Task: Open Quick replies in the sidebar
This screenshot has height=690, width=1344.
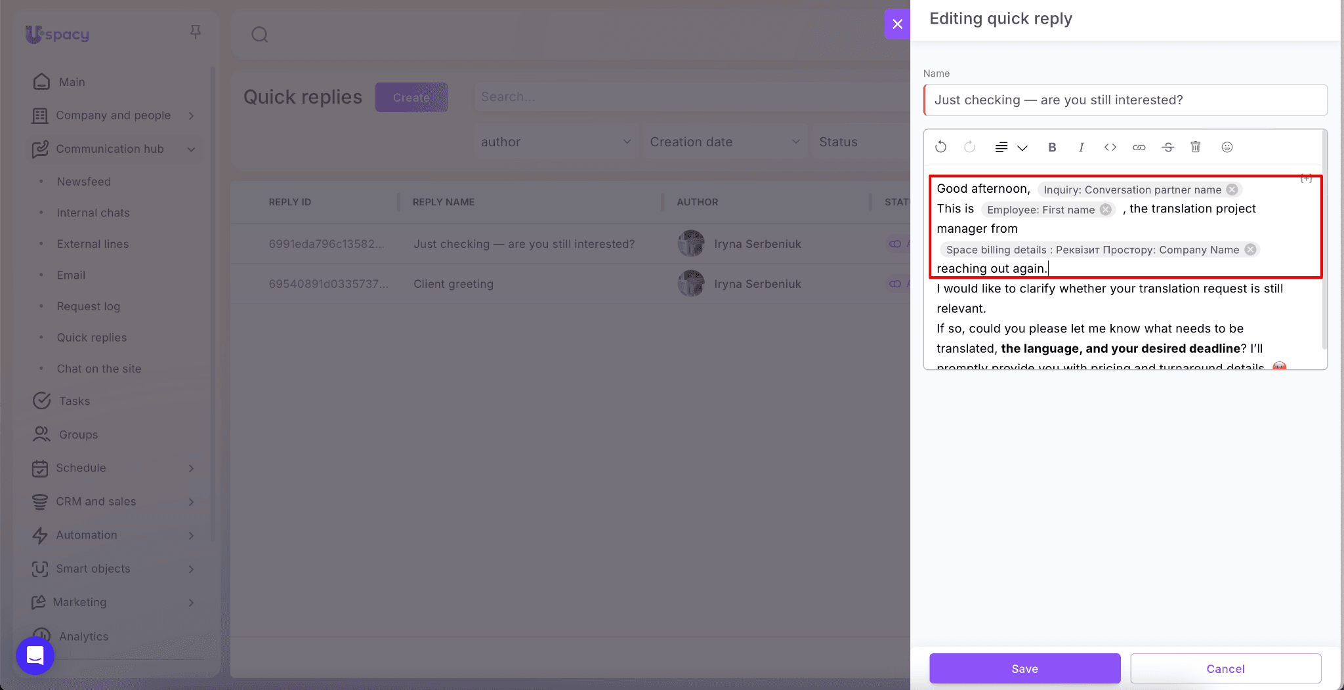Action: pyautogui.click(x=92, y=337)
